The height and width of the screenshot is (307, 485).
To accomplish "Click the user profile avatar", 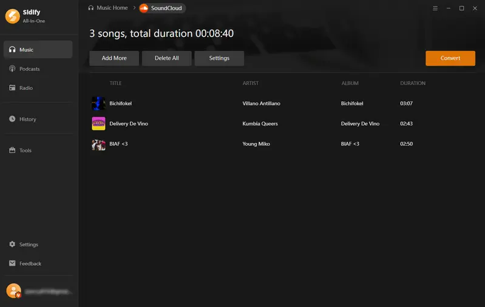I will click(13, 291).
